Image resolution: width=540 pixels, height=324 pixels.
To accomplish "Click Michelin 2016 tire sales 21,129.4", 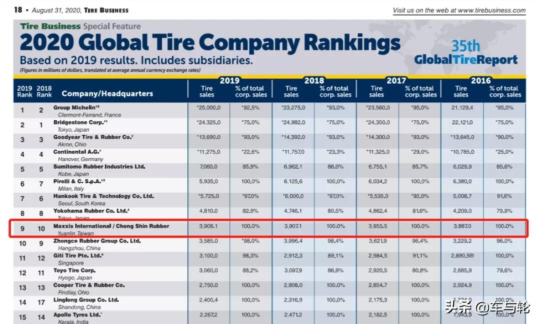I will [x=462, y=108].
